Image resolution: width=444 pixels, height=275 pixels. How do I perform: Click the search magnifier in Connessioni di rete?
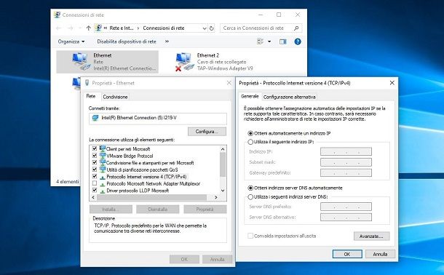pos(296,28)
